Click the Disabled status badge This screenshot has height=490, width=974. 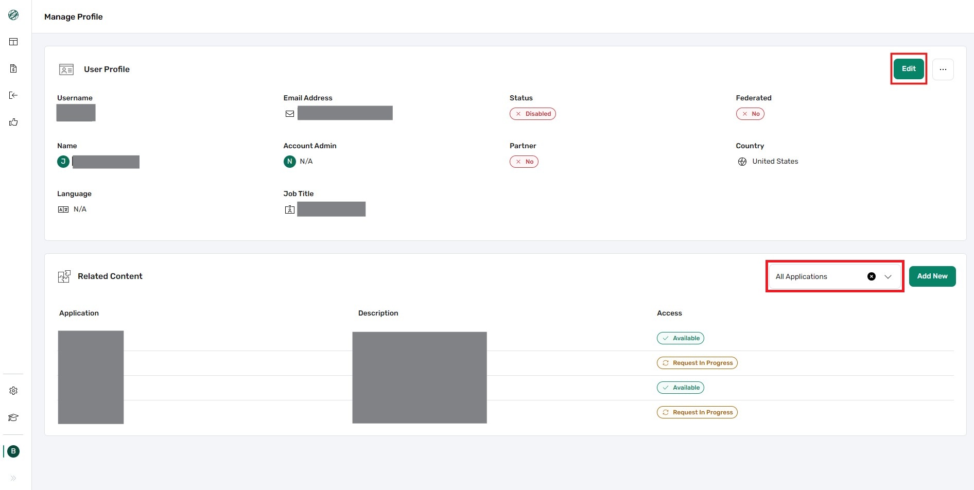click(x=533, y=114)
